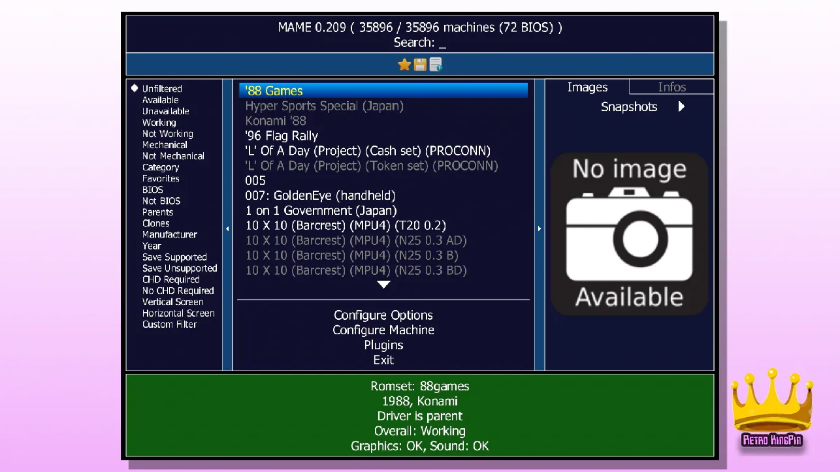Collapse the images panel with right arrow
The width and height of the screenshot is (840, 472).
(x=540, y=229)
